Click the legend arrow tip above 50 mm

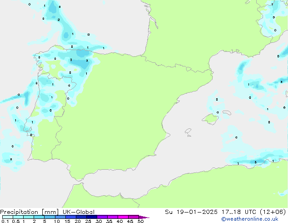pyautogui.click(x=144, y=217)
